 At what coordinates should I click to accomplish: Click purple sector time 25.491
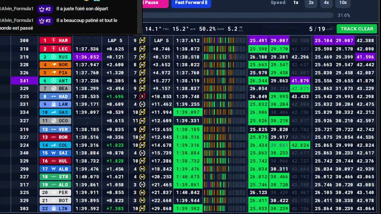(x=258, y=41)
